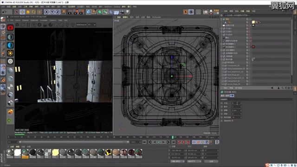Select the white material thumbnail

18,153
